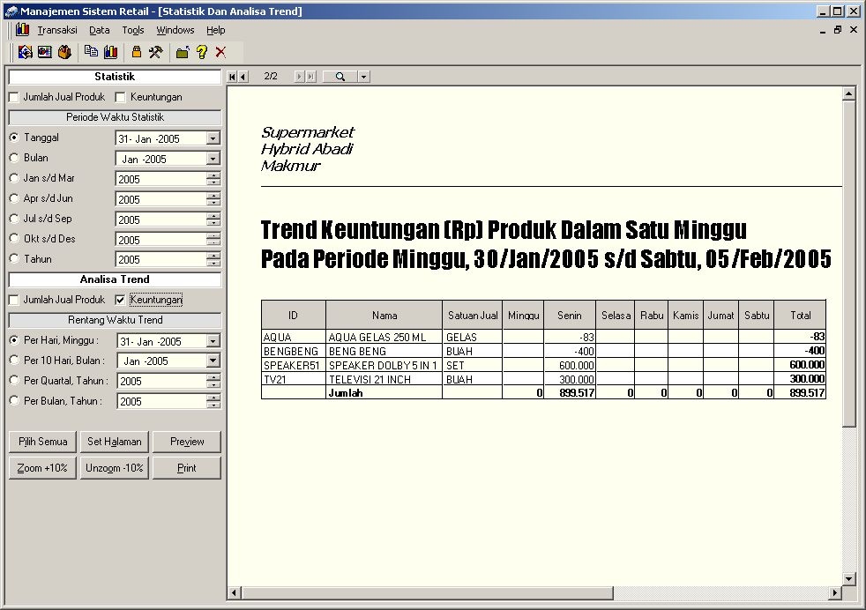Click the red X exit toolbar icon
866x610 pixels.
click(x=220, y=52)
